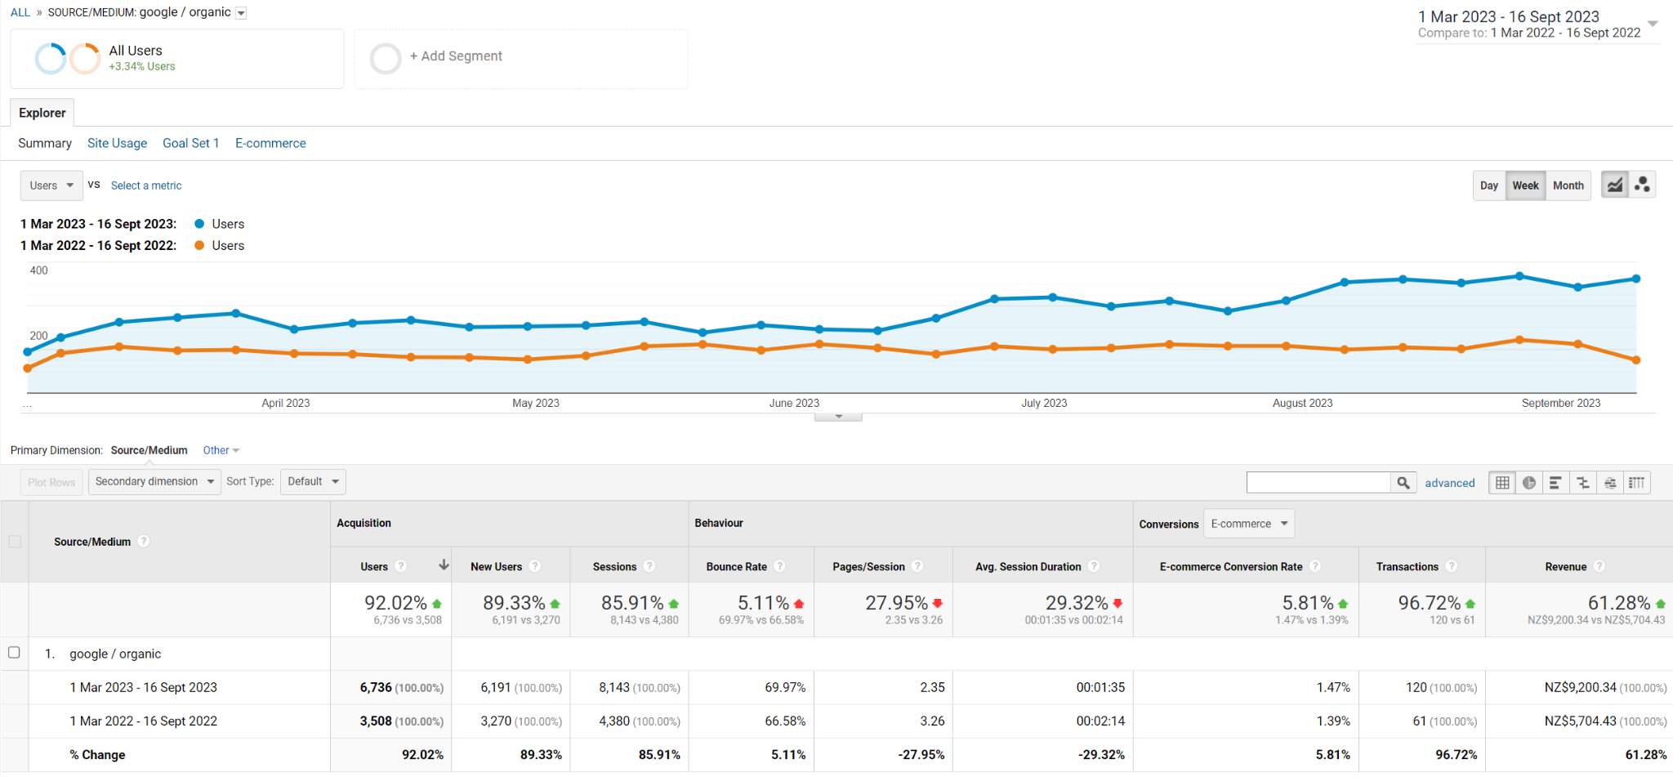This screenshot has width=1673, height=777.
Task: Expand the Other primary dimension menu
Action: [x=221, y=450]
